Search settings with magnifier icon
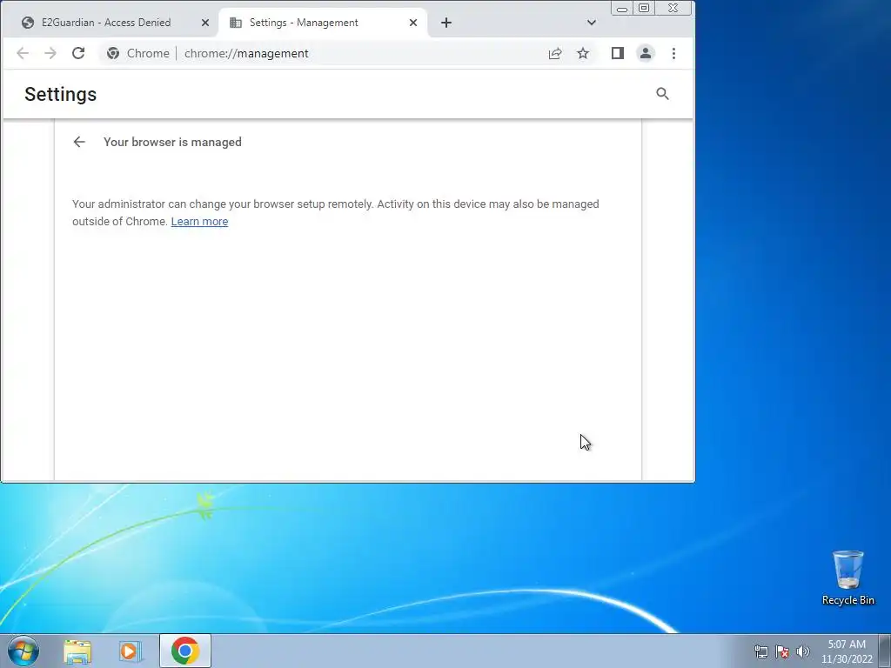891x668 pixels. click(x=662, y=94)
